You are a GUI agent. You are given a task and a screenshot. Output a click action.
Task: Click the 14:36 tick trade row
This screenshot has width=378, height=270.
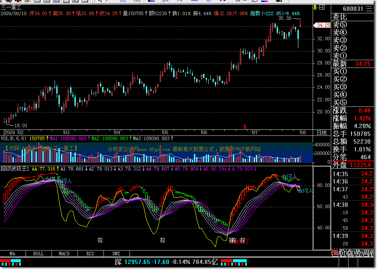(352, 181)
